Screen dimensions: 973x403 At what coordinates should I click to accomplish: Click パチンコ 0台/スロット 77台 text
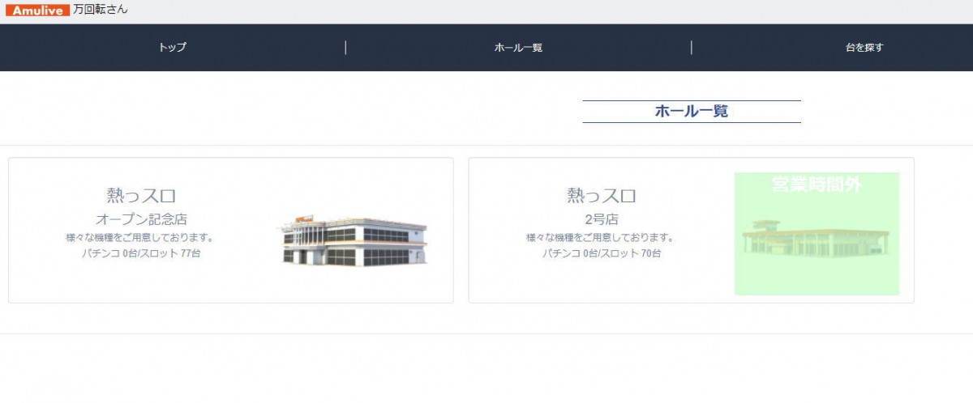pyautogui.click(x=141, y=253)
